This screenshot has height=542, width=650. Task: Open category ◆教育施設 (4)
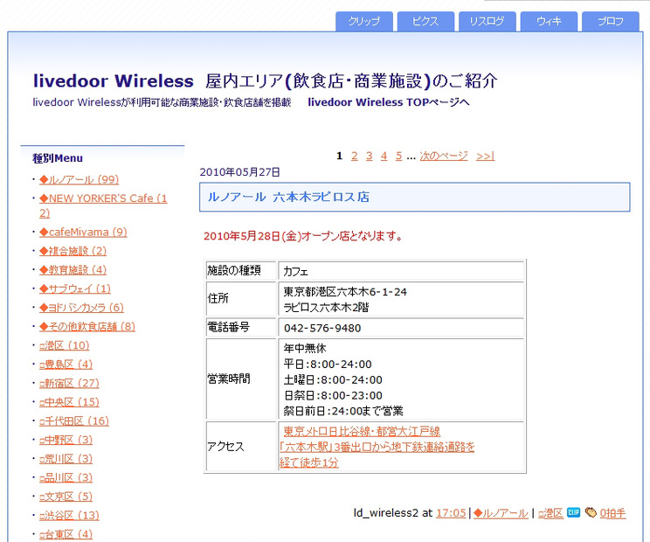73,270
